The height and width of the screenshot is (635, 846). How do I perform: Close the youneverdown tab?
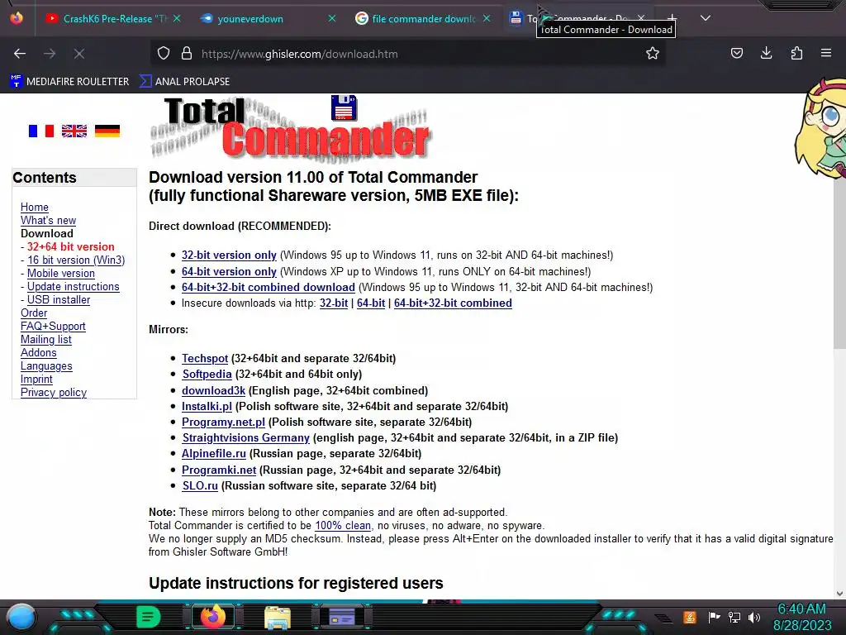point(332,18)
